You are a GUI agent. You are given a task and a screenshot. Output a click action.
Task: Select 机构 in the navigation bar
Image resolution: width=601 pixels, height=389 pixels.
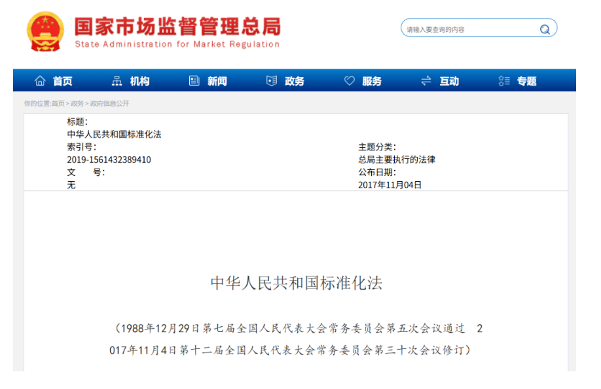click(x=139, y=81)
